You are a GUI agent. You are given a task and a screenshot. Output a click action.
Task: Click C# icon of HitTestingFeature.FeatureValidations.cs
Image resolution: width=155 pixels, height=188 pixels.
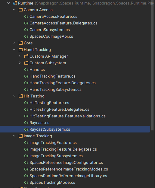click(x=26, y=116)
